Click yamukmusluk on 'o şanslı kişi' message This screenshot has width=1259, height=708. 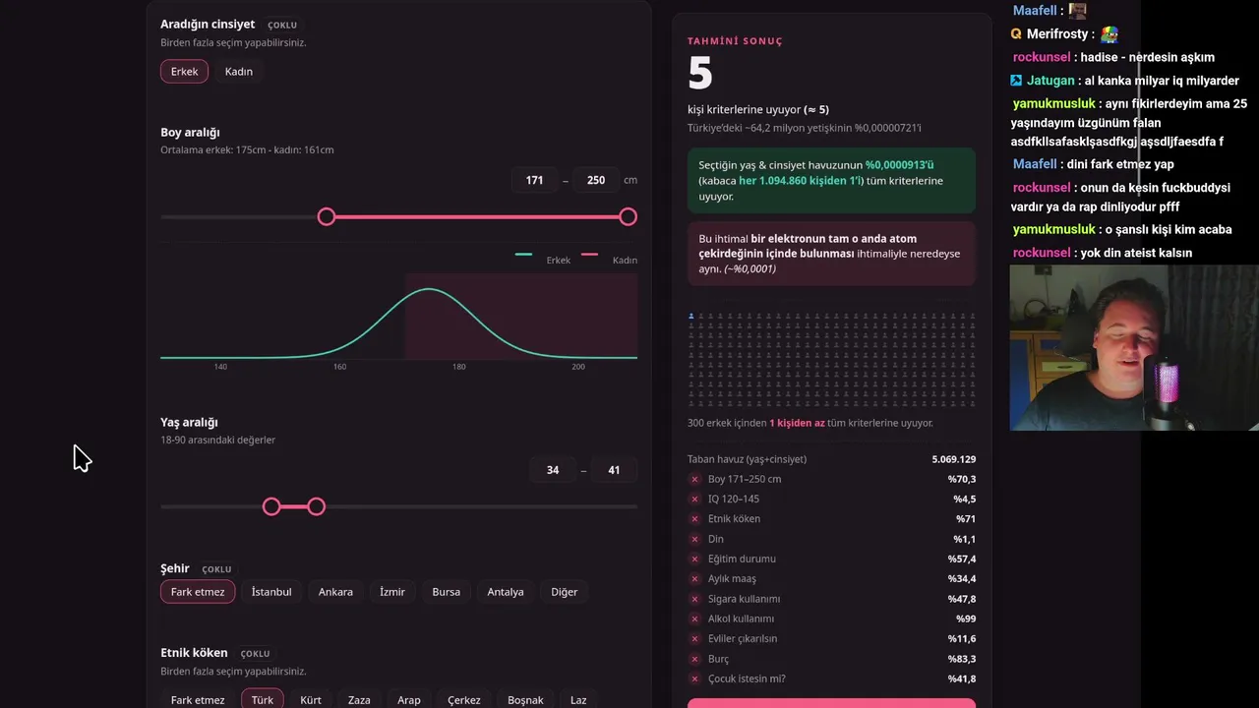pos(1053,229)
